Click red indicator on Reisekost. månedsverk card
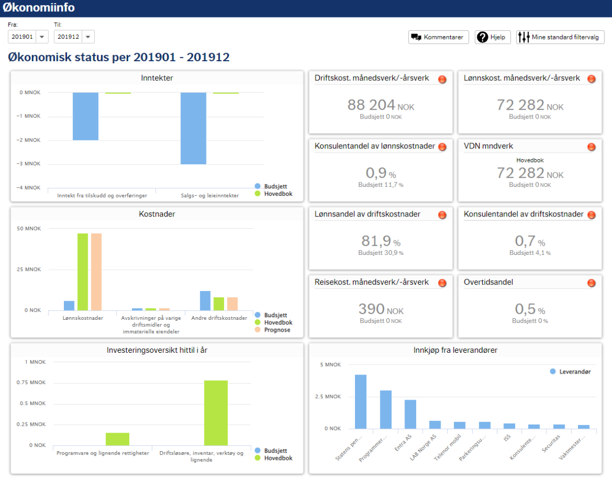Viewport: 612px width, 481px height. pos(442,283)
